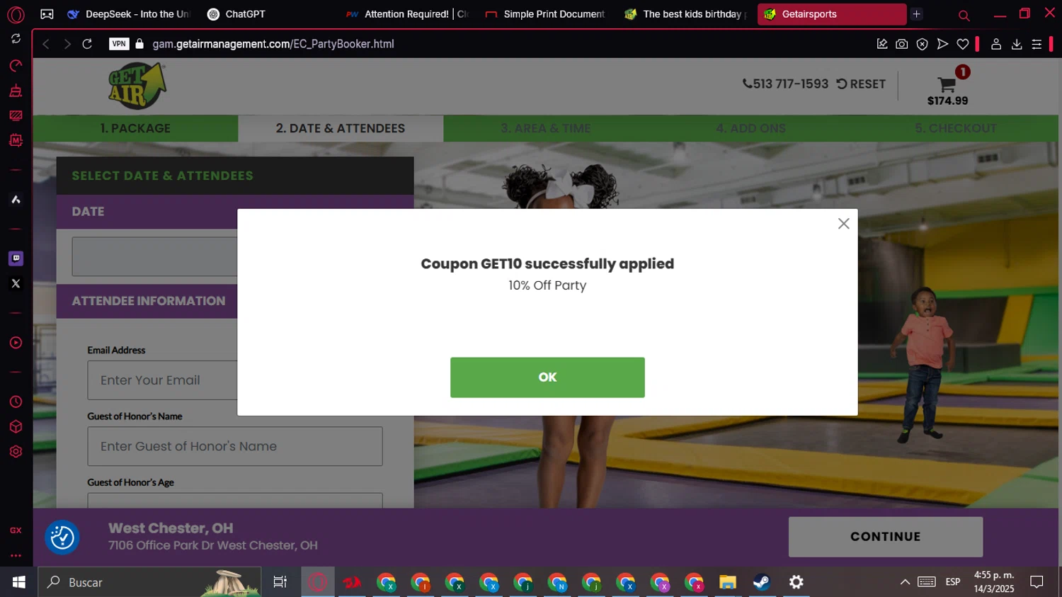This screenshot has height=597, width=1062.
Task: Open Easy Setup sliders icon
Action: [1037, 44]
